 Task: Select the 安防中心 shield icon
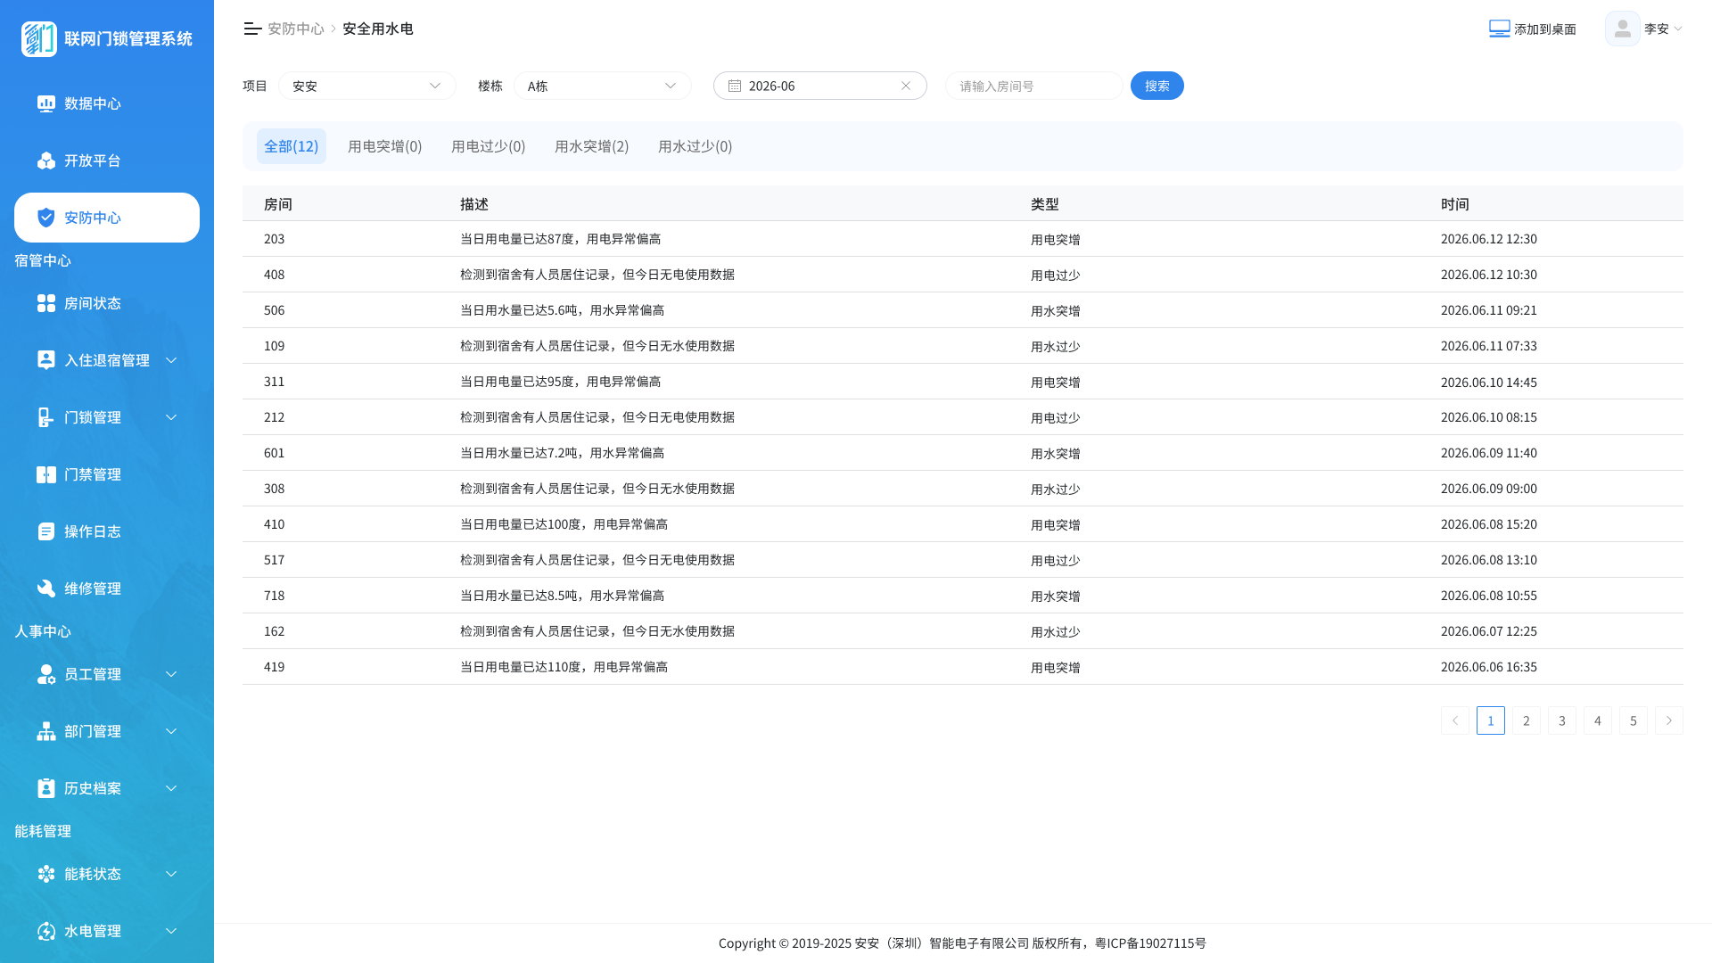pyautogui.click(x=46, y=218)
